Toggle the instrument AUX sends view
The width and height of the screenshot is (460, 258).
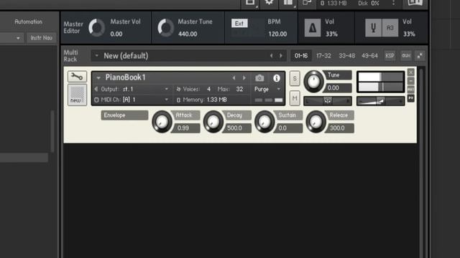click(410, 89)
